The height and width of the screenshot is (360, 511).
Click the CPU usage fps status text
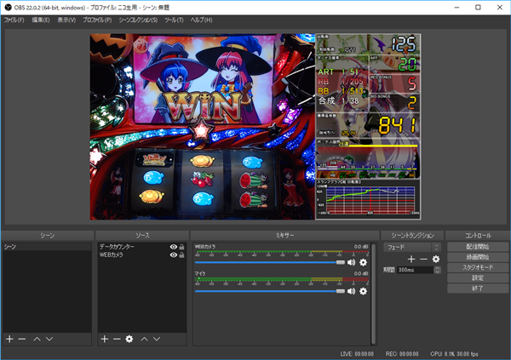coord(454,354)
